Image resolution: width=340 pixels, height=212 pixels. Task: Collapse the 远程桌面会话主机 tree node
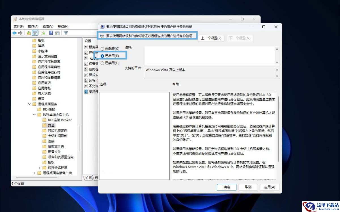click(x=35, y=114)
